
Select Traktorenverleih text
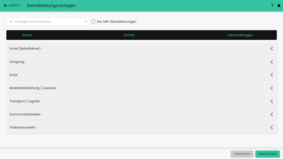pos(22,127)
